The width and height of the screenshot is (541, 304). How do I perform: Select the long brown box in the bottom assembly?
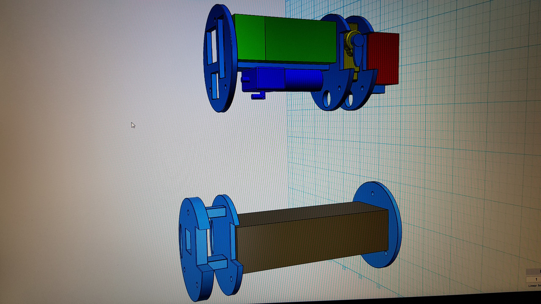(x=311, y=237)
